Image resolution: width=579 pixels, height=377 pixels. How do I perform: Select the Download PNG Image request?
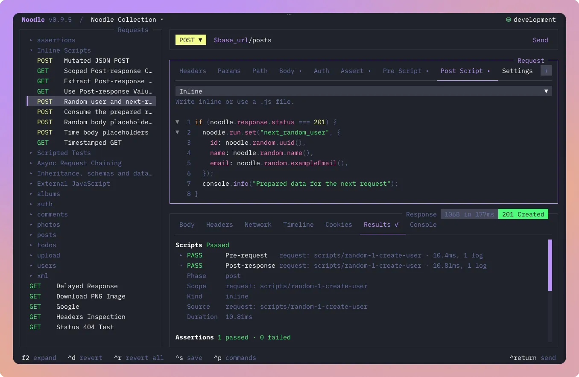coord(91,296)
